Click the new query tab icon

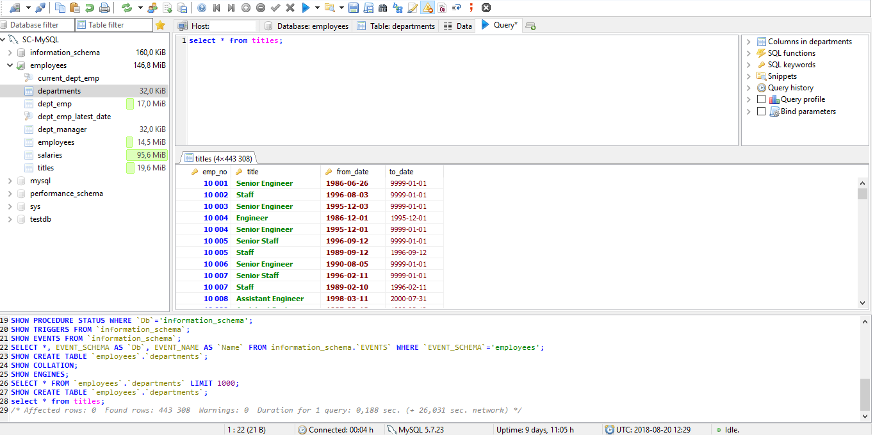pyautogui.click(x=530, y=26)
